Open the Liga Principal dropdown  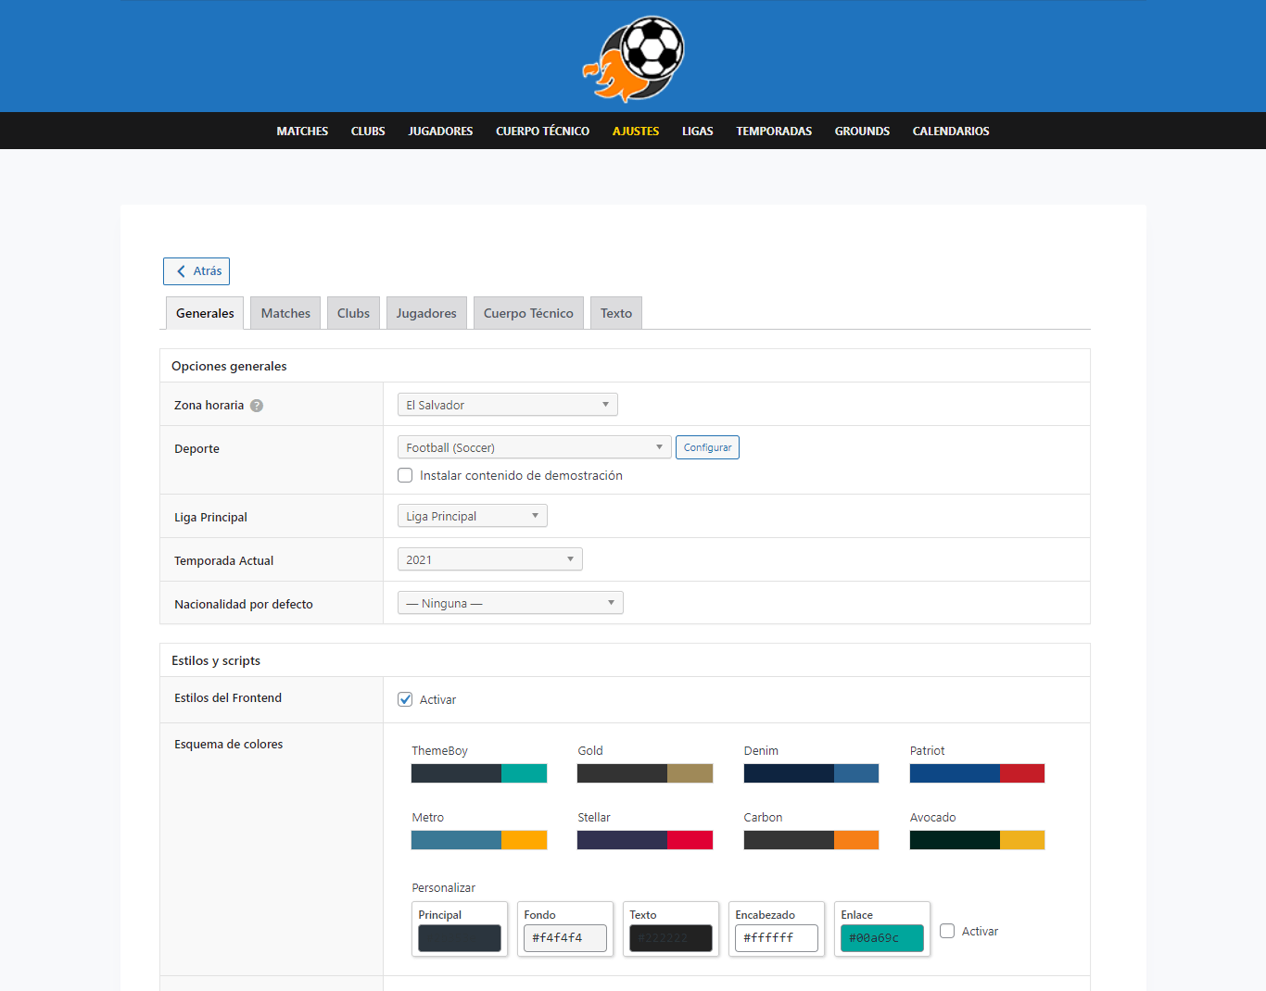pyautogui.click(x=472, y=515)
